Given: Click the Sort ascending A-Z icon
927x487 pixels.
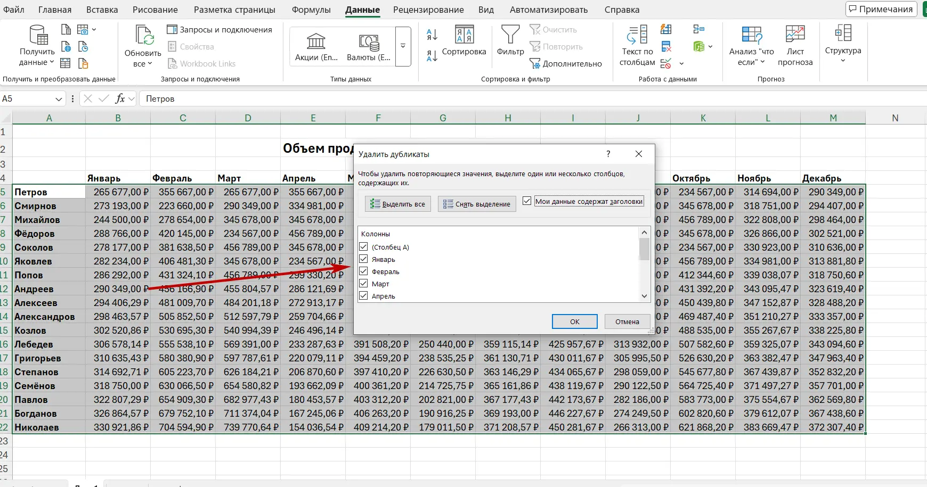Looking at the screenshot, I should point(432,35).
